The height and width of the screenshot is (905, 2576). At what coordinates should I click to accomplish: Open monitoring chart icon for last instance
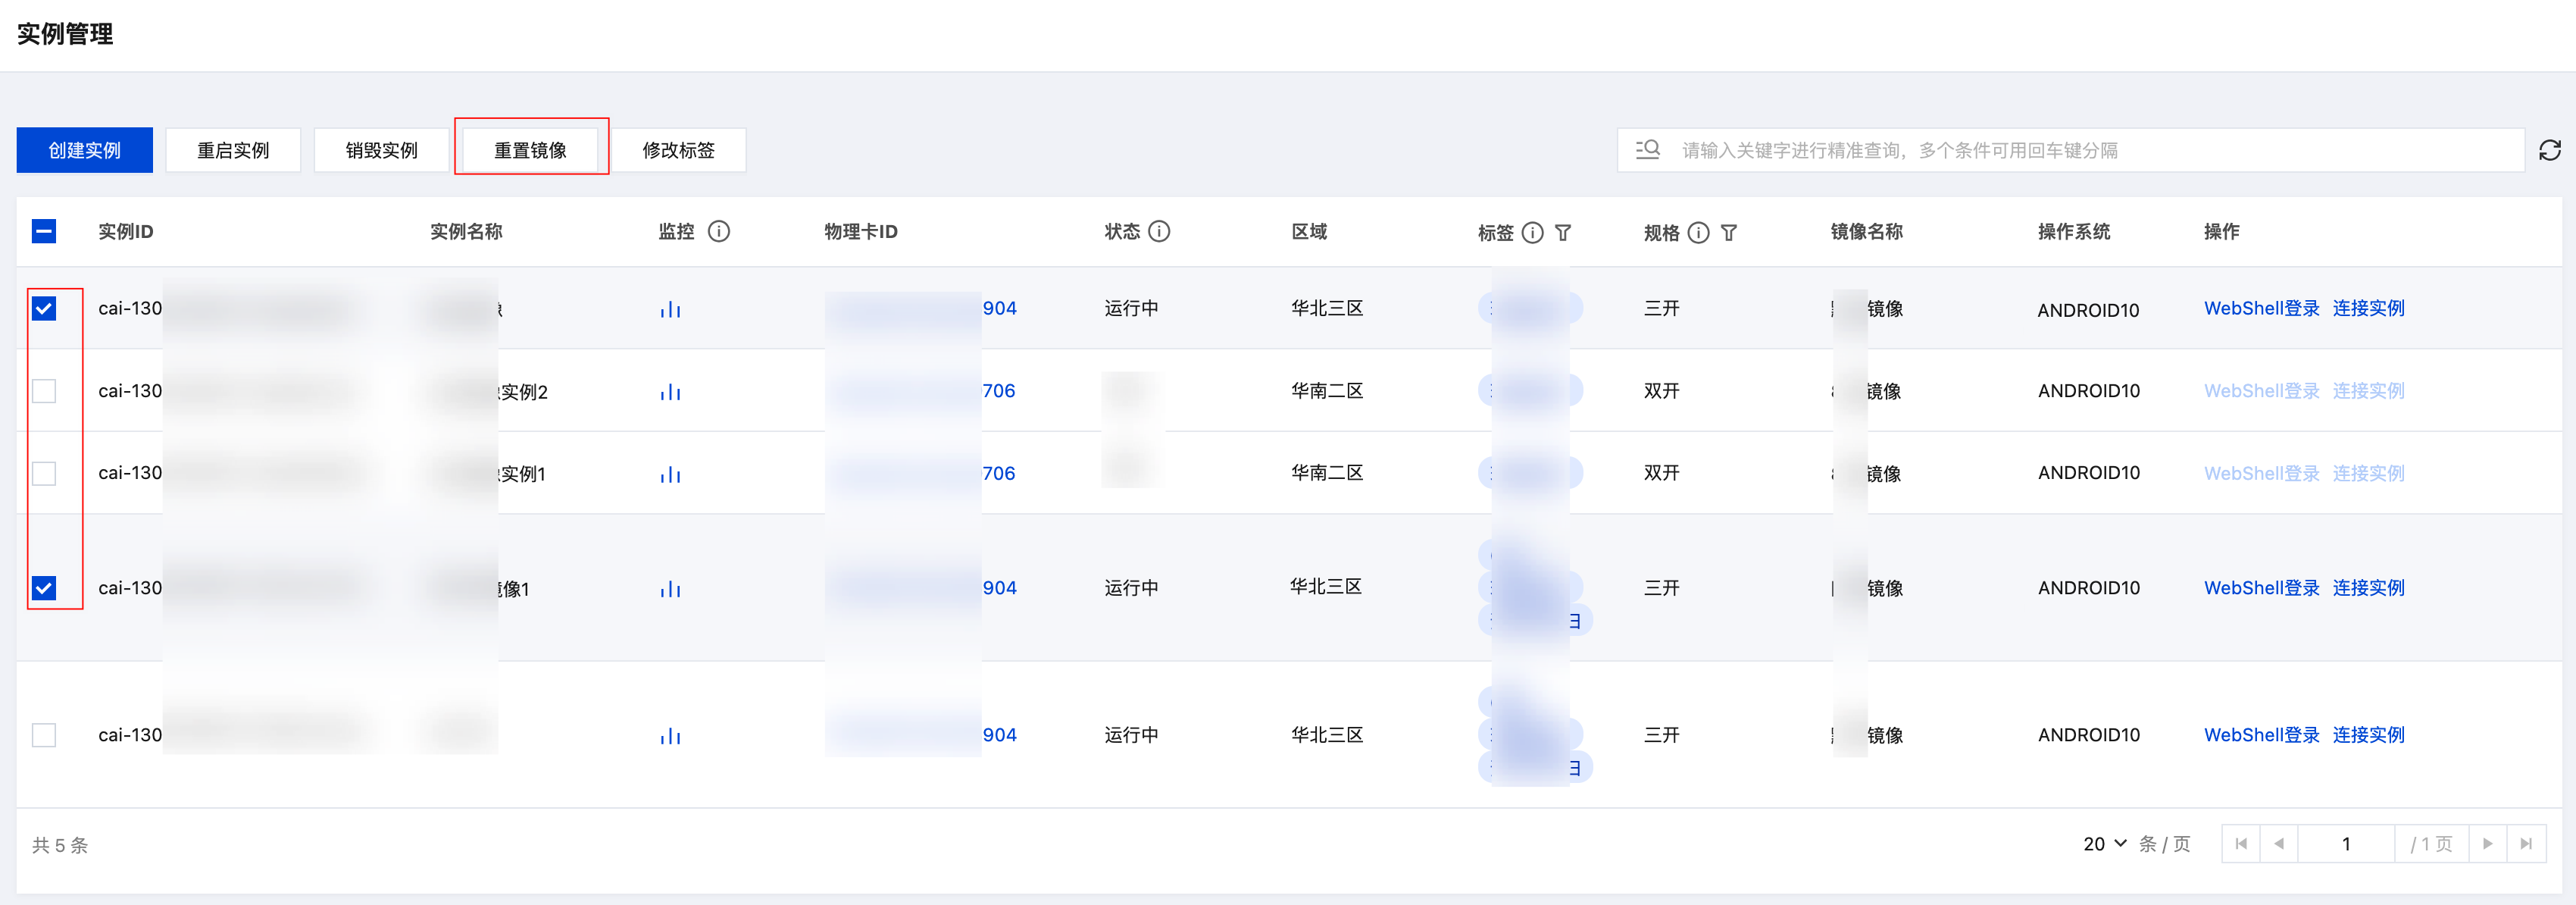point(670,736)
